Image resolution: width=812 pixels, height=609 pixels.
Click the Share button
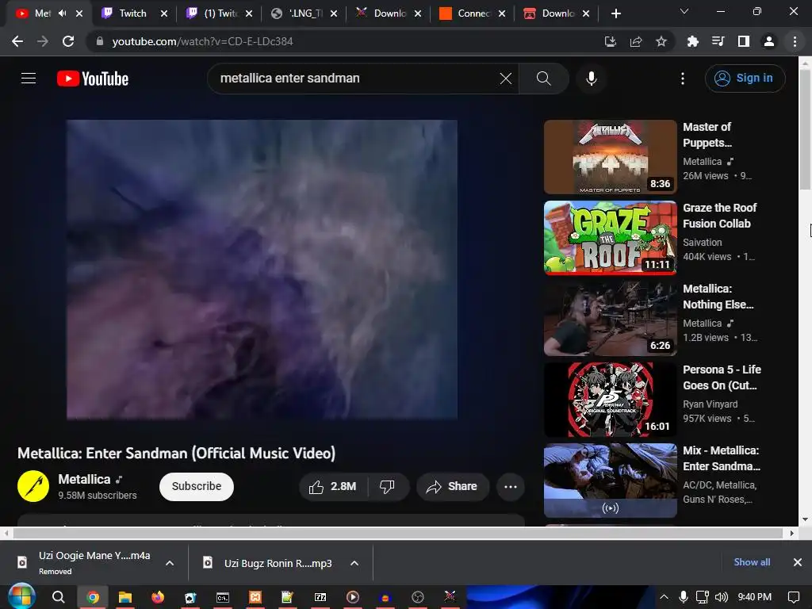click(452, 486)
